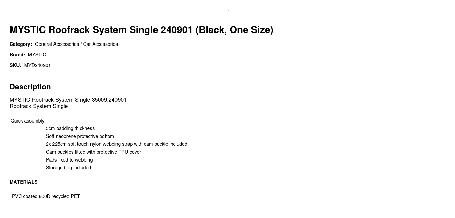Click the Brand label
This screenshot has height=218, width=455.
click(x=17, y=55)
